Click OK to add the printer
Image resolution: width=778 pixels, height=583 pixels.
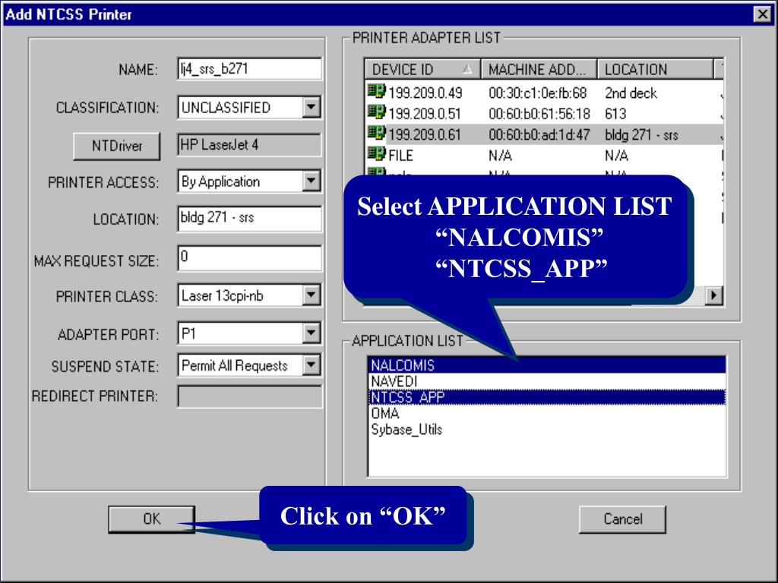coord(151,519)
